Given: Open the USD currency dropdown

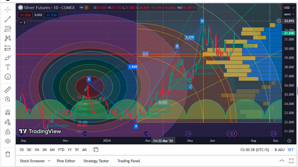Looking at the screenshot, I should coord(289,8).
